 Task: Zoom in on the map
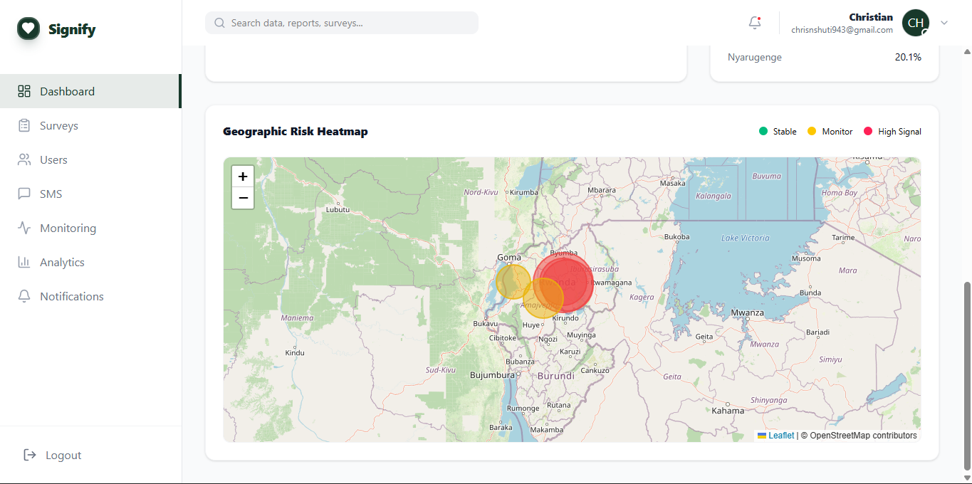243,177
